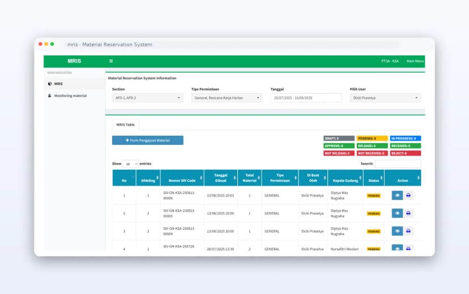The width and height of the screenshot is (469, 294).
Task: View row 3 entry with eye icon
Action: click(397, 231)
